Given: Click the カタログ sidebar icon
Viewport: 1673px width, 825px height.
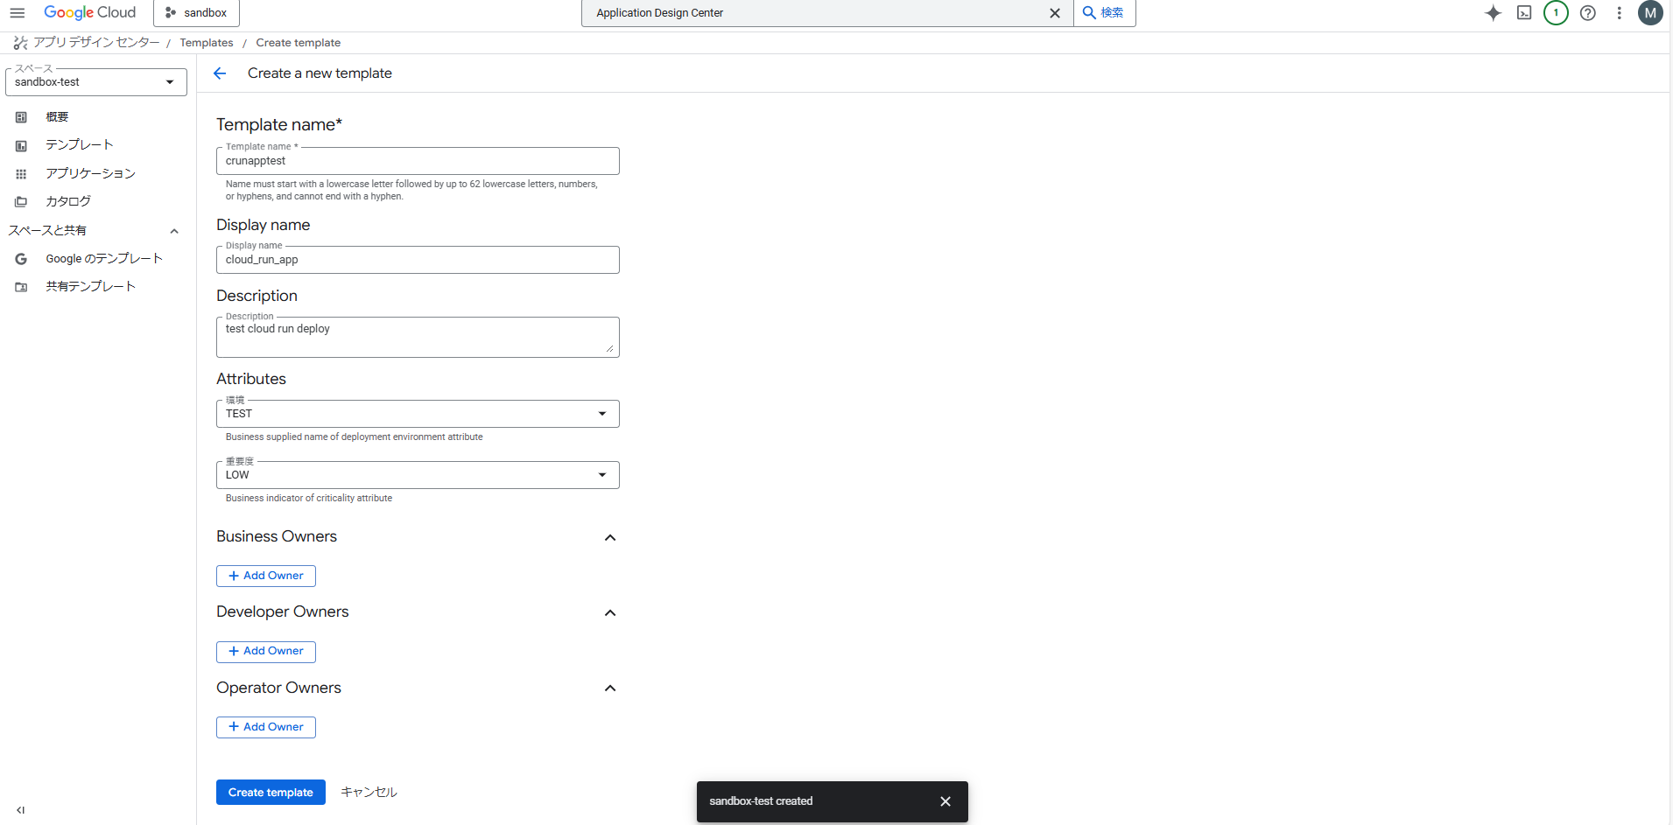Looking at the screenshot, I should (x=21, y=202).
